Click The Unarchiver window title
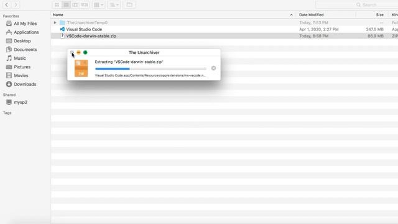 click(144, 52)
